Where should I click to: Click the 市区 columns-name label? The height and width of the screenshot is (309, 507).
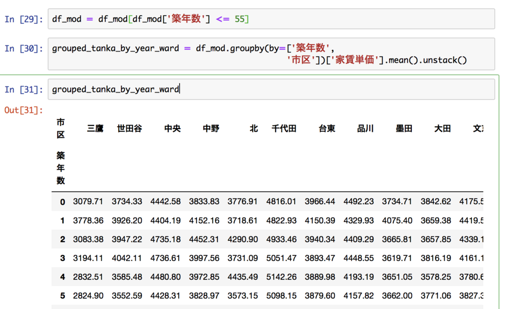[60, 129]
